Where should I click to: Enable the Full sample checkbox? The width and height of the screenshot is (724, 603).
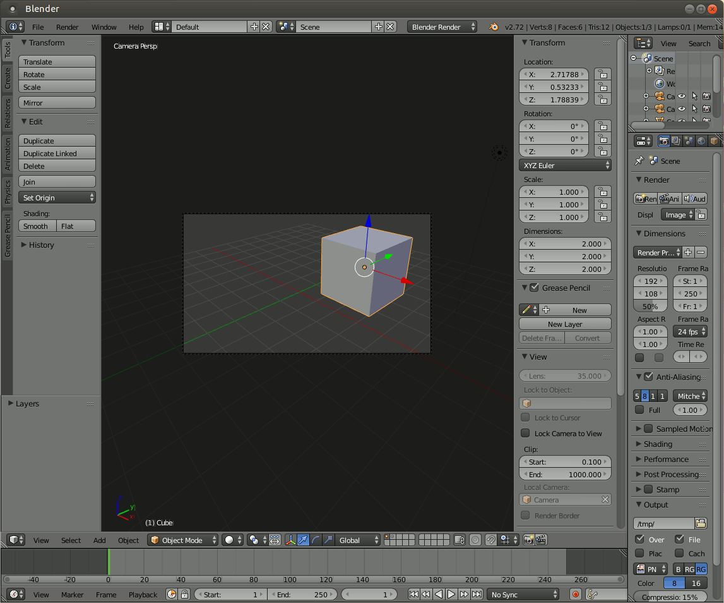pos(639,410)
